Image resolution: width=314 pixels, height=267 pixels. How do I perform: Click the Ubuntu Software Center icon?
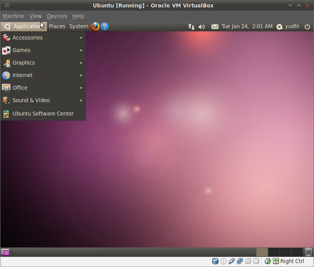6,114
